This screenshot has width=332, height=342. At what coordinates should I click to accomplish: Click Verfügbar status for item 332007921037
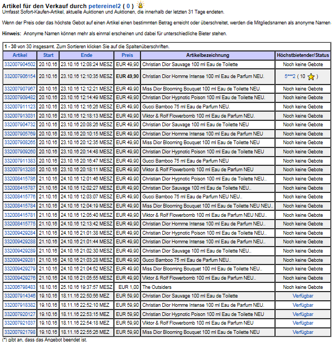303,323
